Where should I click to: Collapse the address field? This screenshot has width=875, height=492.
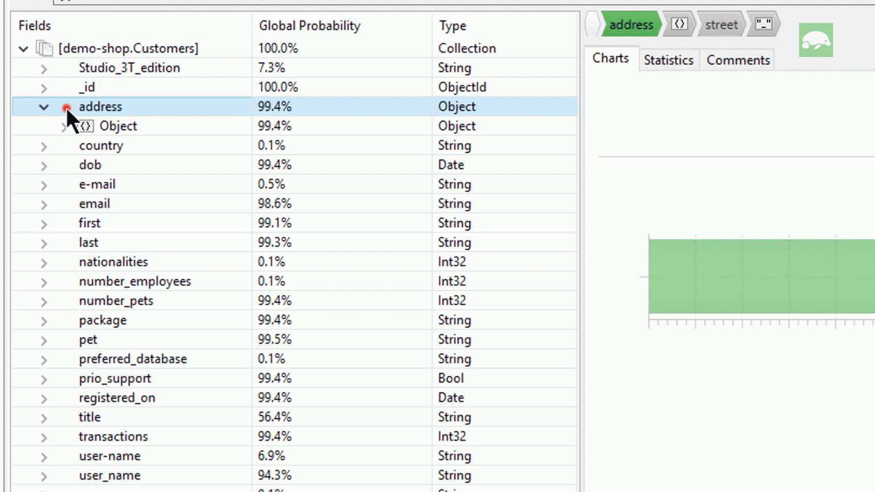[44, 107]
